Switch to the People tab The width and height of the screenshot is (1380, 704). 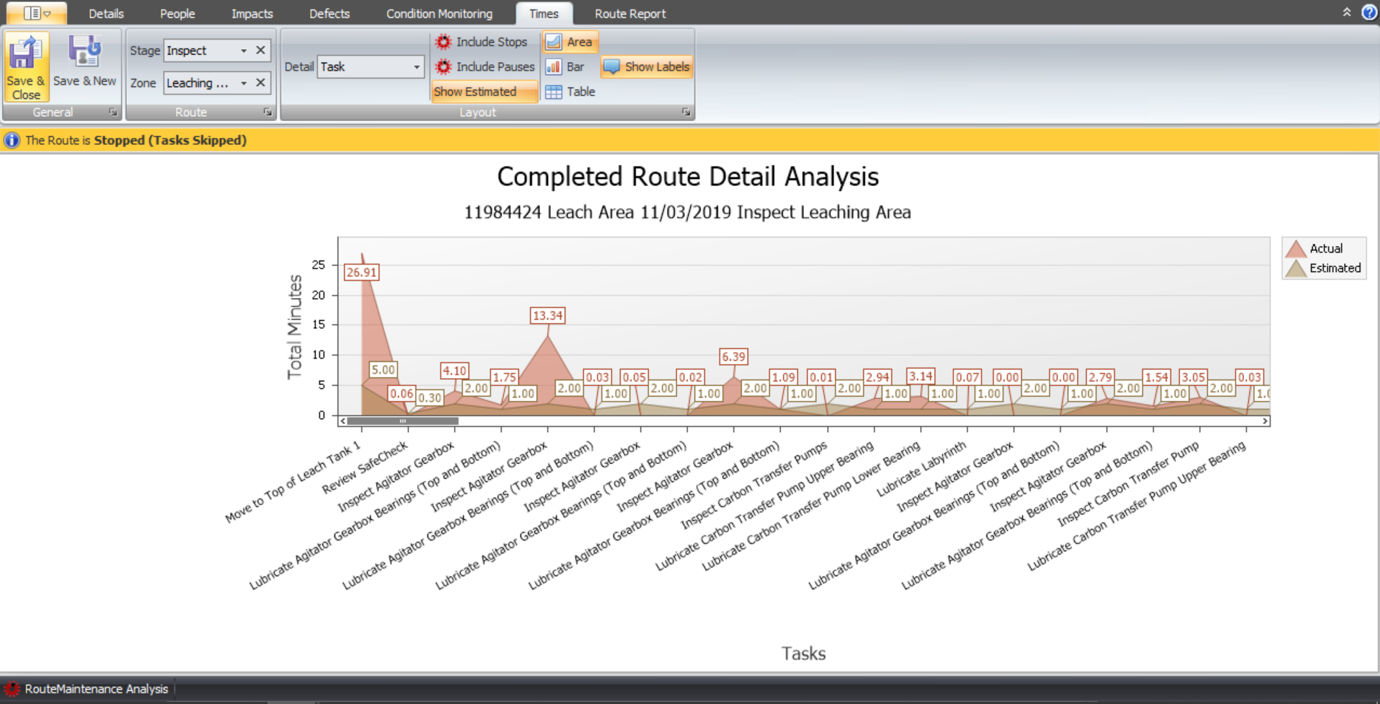tap(177, 14)
